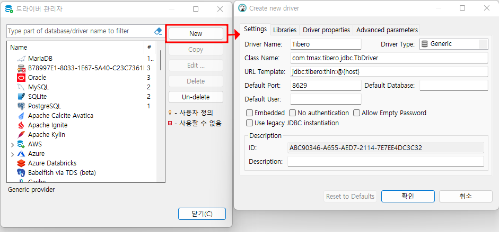Viewport: 499px width, 232px height.
Task: Click the Generic driver type icon
Action: [x=424, y=44]
